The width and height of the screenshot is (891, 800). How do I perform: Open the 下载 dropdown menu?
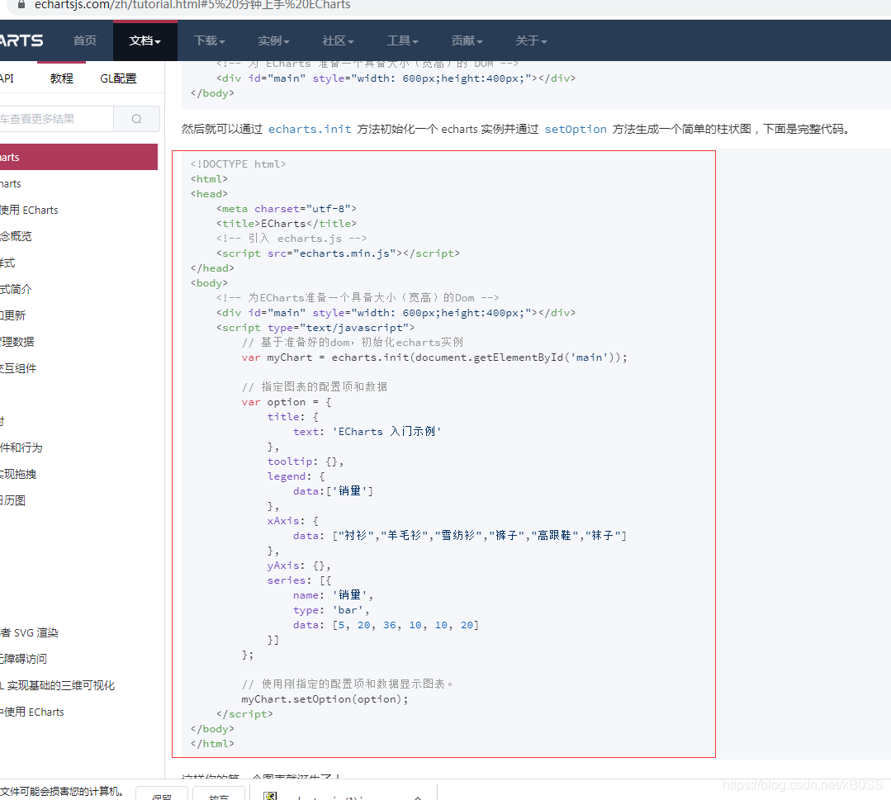tap(208, 40)
